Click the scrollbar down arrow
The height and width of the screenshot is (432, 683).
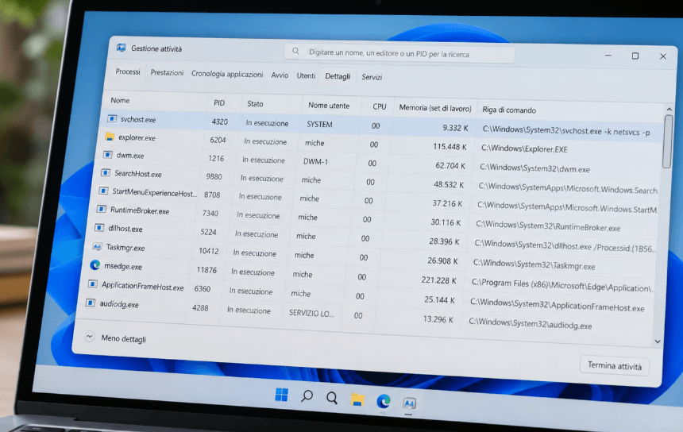pos(658,341)
